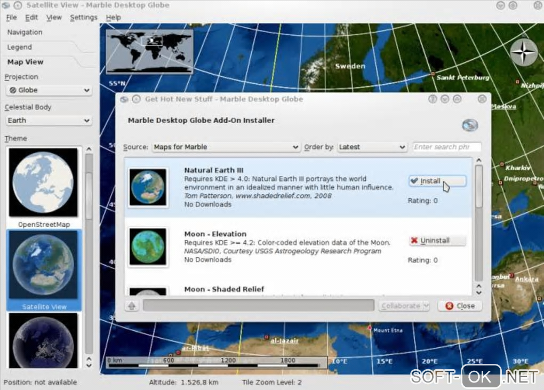
Task: Uninstall the Moon - Elevation map
Action: point(437,241)
